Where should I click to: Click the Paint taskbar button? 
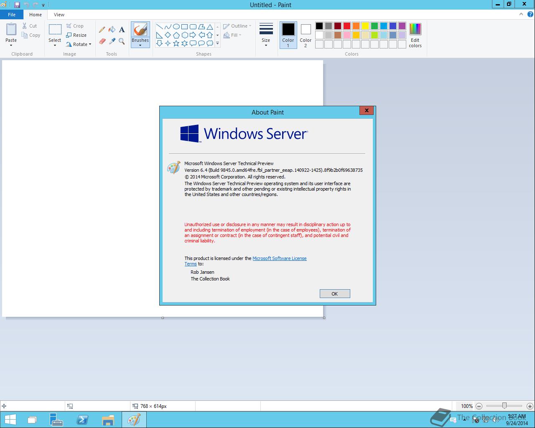[134, 420]
